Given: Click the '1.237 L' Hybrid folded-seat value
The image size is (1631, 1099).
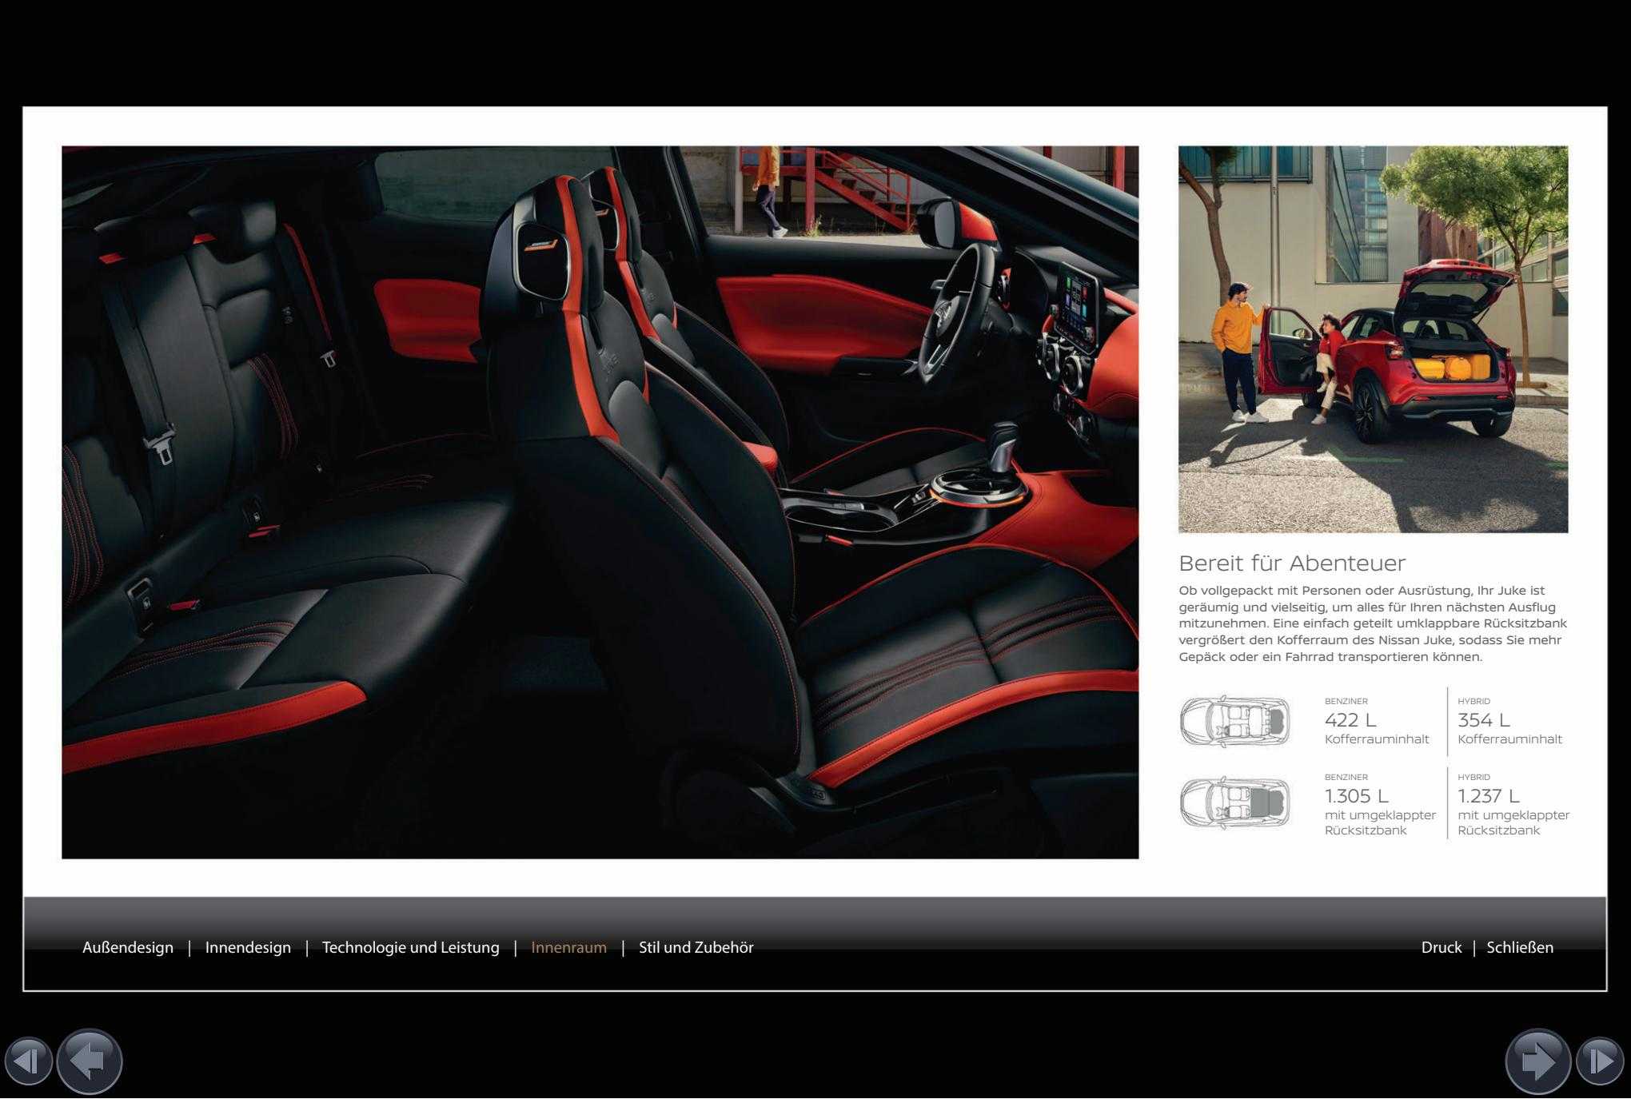Looking at the screenshot, I should tap(1488, 796).
